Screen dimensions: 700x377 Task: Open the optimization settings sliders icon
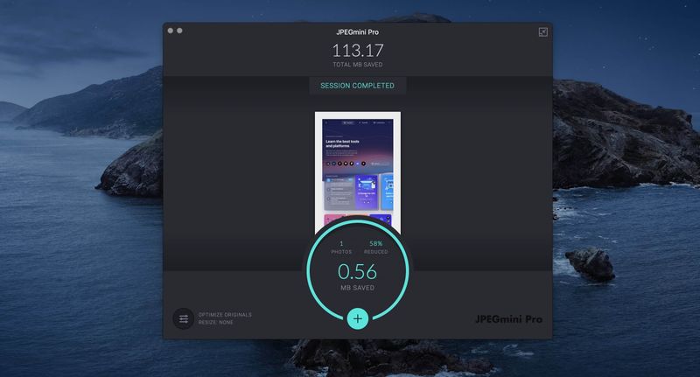point(184,318)
